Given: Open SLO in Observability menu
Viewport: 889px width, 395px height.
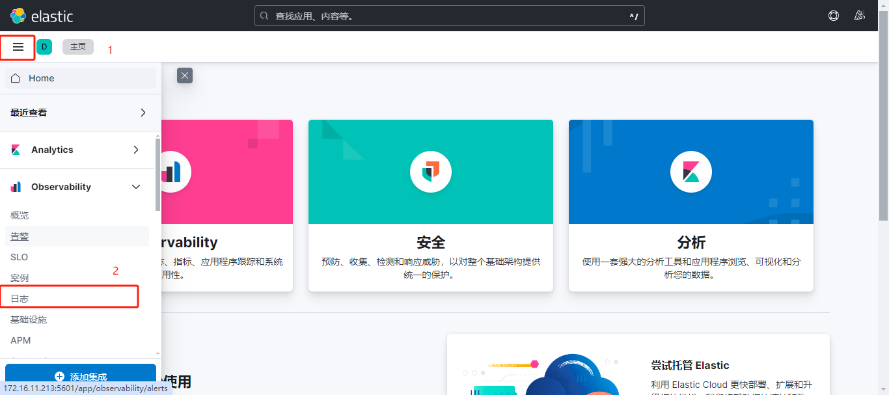Looking at the screenshot, I should [19, 257].
